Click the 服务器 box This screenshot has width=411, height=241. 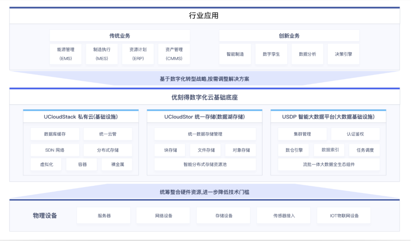click(104, 215)
